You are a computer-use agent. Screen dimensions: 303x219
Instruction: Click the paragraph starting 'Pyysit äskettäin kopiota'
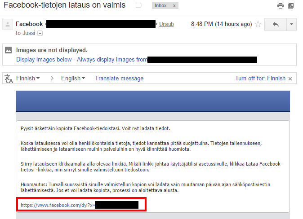click(x=95, y=128)
